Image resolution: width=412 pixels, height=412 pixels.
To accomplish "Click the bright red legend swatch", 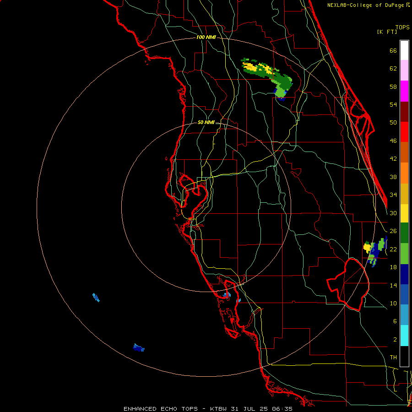I will tap(404, 132).
